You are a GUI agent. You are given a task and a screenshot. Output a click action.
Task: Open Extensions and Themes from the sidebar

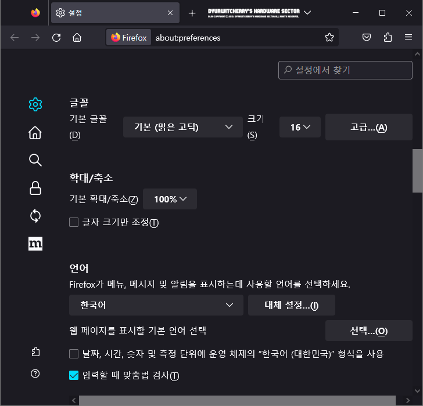35,351
